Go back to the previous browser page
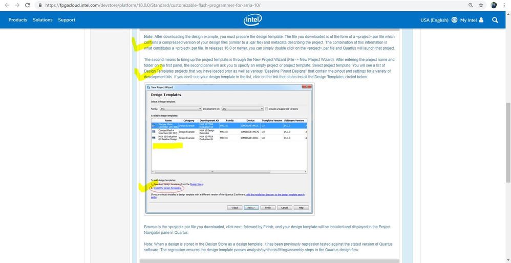Screen dimensions: 511x263 pyautogui.click(x=7, y=5)
